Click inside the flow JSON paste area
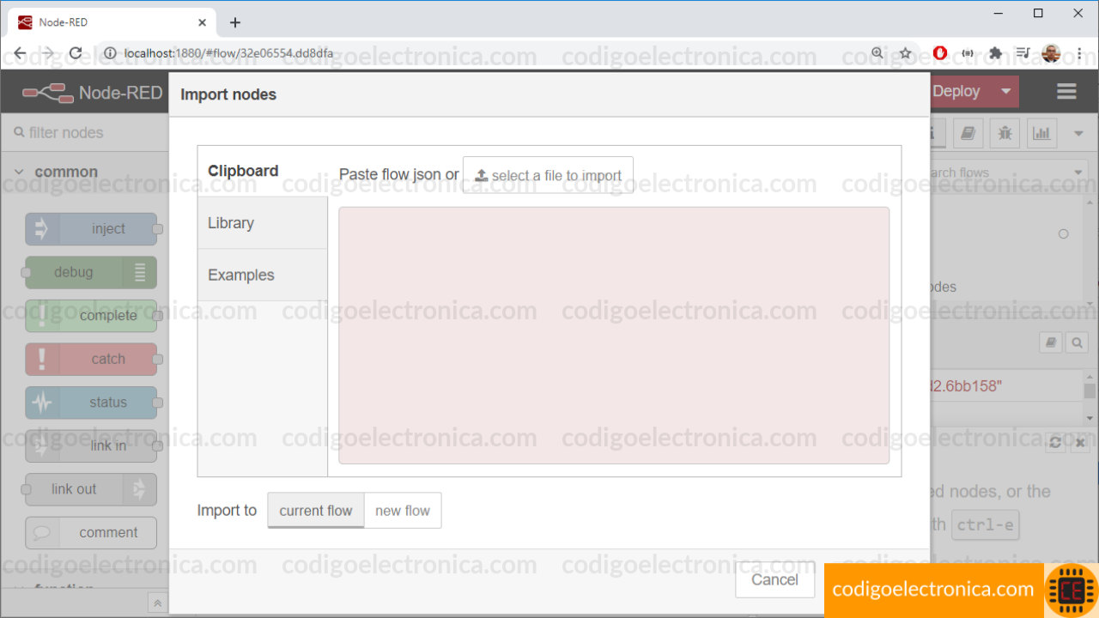The width and height of the screenshot is (1099, 618). (x=614, y=336)
